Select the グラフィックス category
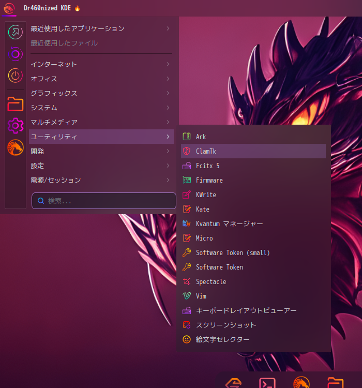This screenshot has height=388, width=362. (x=101, y=93)
